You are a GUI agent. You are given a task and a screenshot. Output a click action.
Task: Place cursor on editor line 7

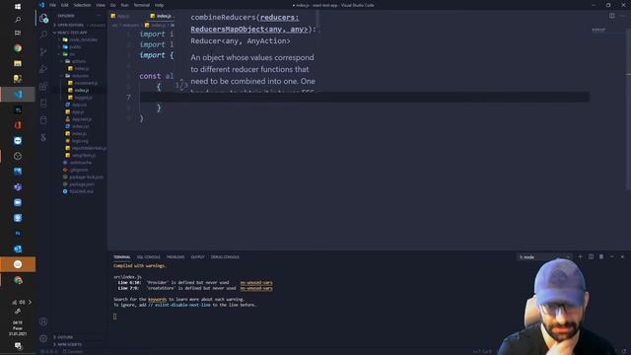(364, 97)
